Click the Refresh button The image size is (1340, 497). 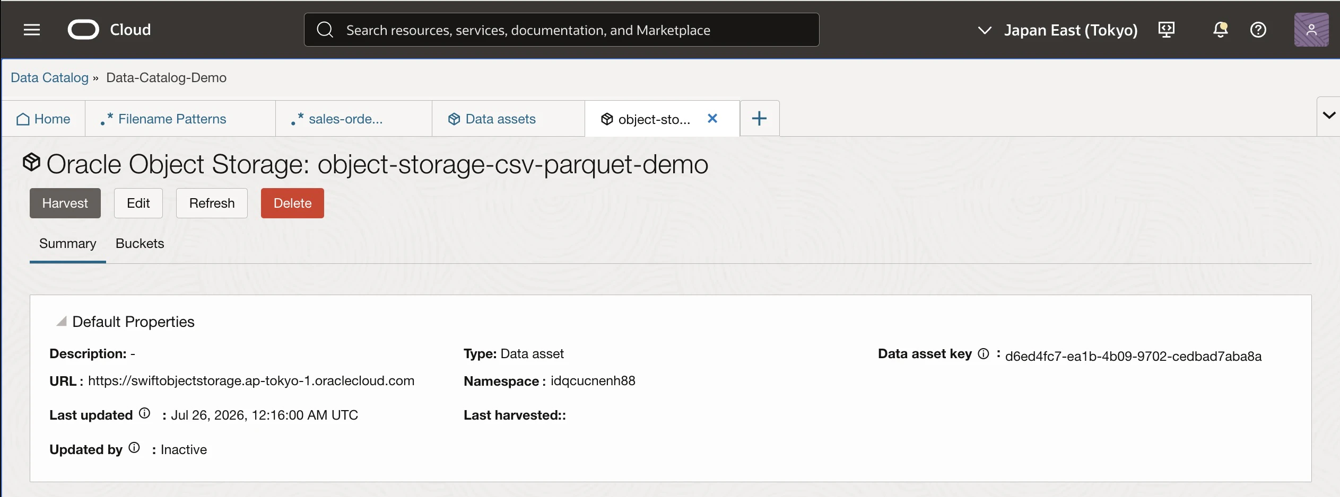212,203
